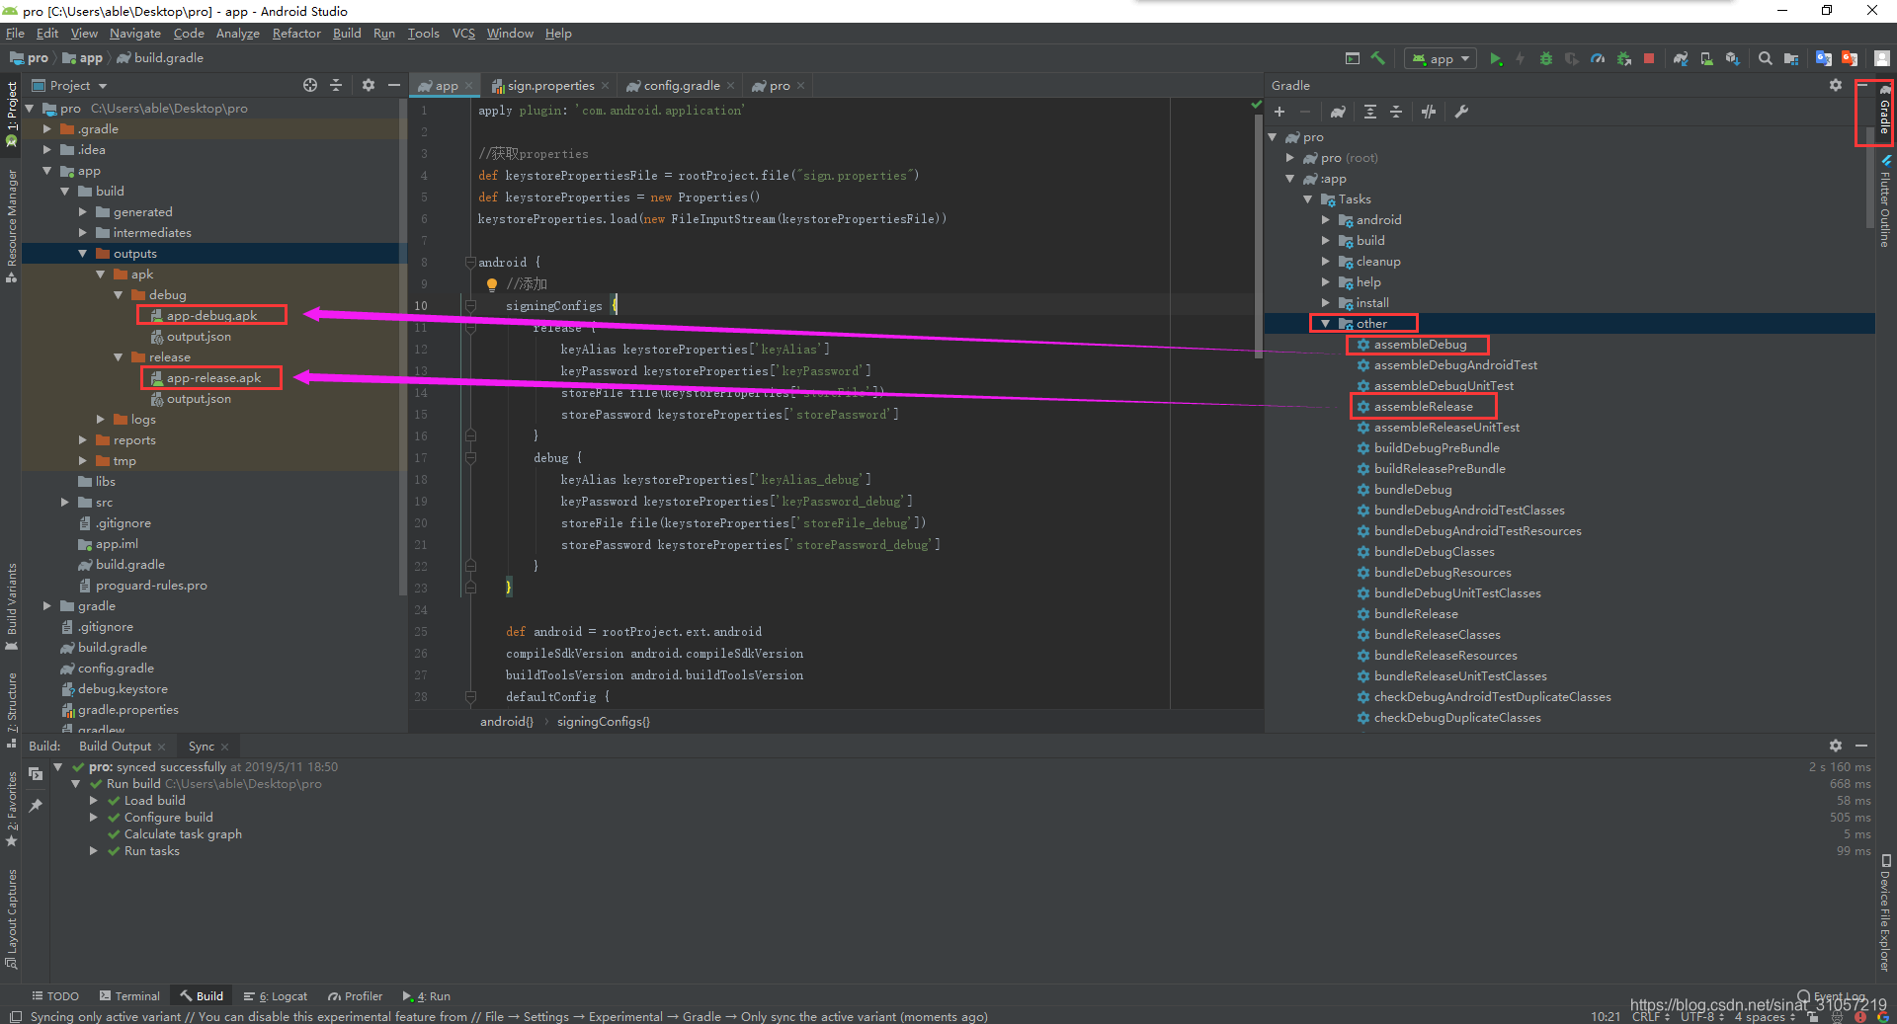Open the Terminal tool window button
The width and height of the screenshot is (1897, 1024).
[x=129, y=996]
